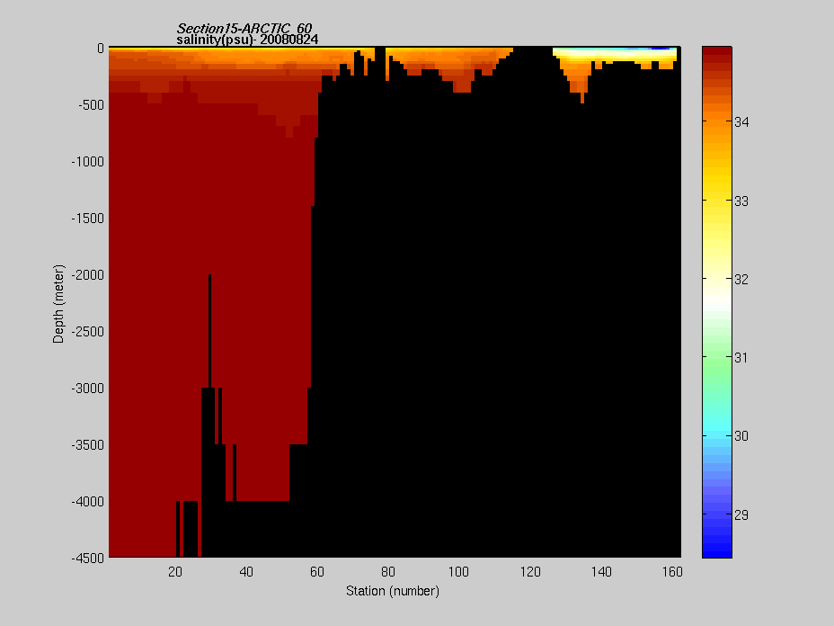
Task: Click colorbar label '31'
Action: [741, 358]
